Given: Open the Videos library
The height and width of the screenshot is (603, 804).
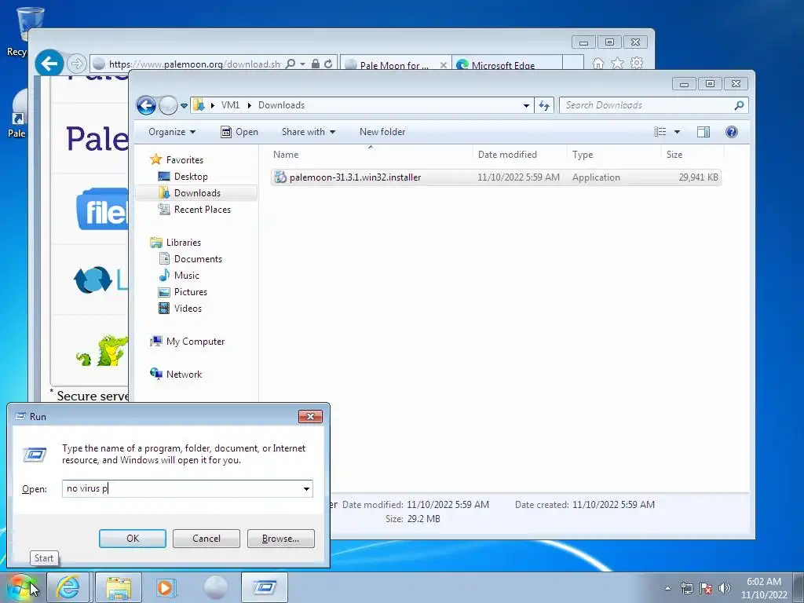Looking at the screenshot, I should click(188, 308).
